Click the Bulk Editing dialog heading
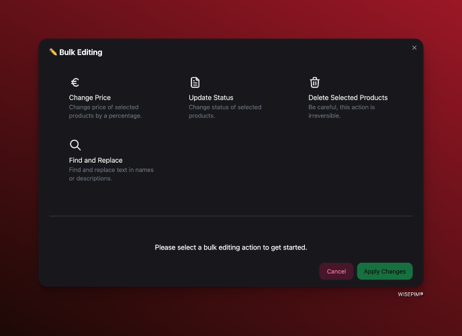Image resolution: width=462 pixels, height=336 pixels. point(81,52)
